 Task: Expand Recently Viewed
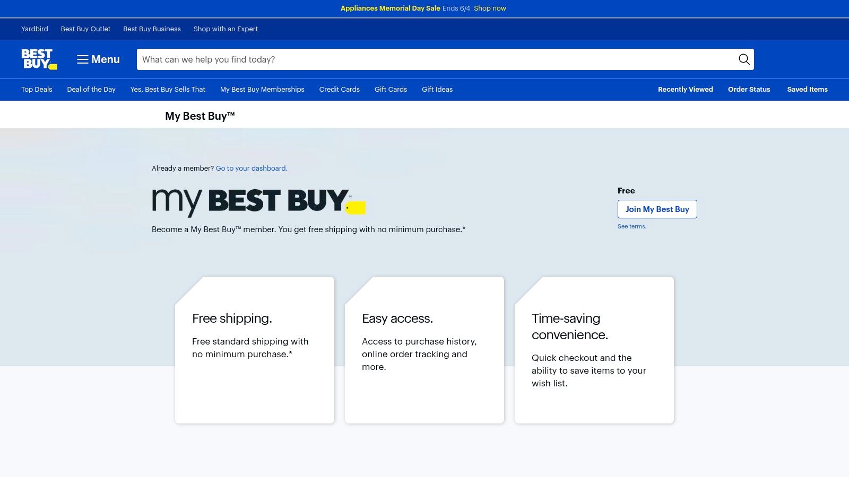[x=686, y=90]
